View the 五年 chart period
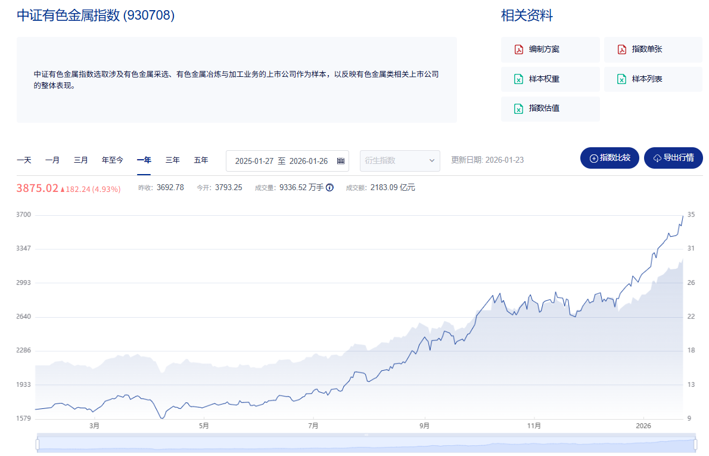 (201, 160)
